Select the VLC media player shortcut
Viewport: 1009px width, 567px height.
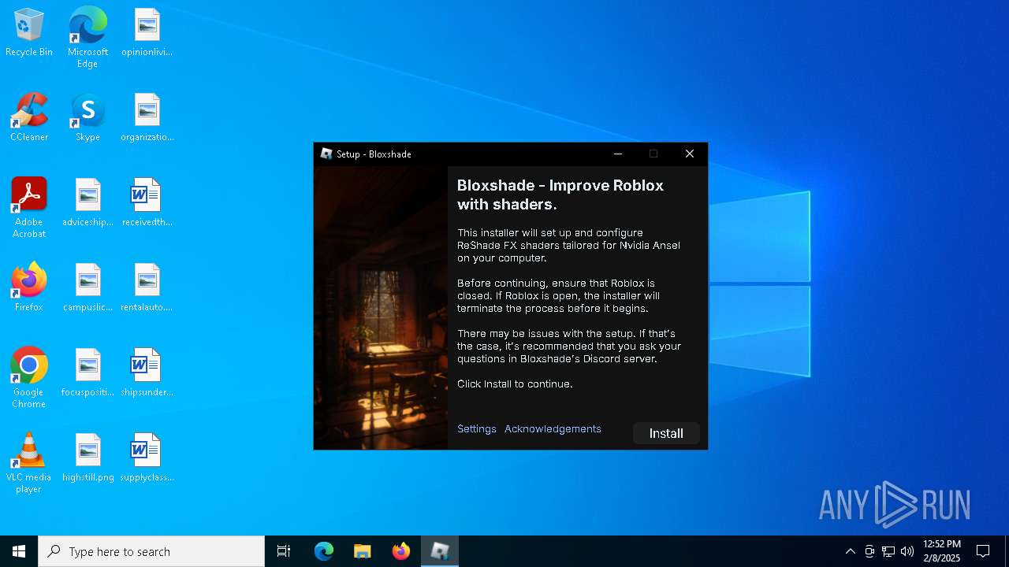[29, 463]
